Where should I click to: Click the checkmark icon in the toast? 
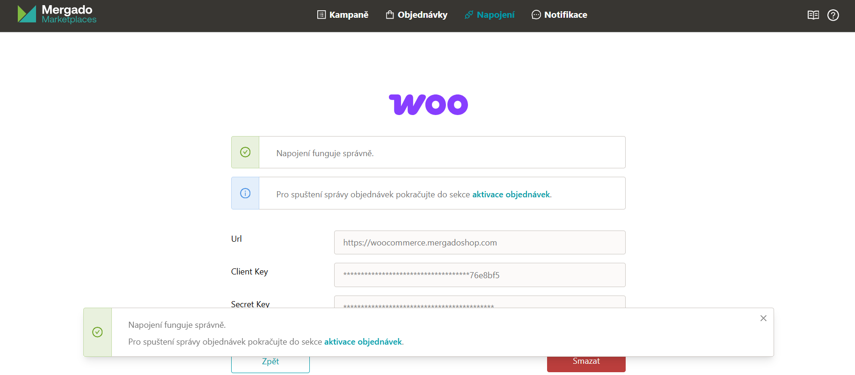point(97,332)
